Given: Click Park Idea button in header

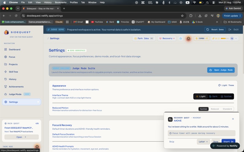Looking at the screenshot, I should coord(144,39).
